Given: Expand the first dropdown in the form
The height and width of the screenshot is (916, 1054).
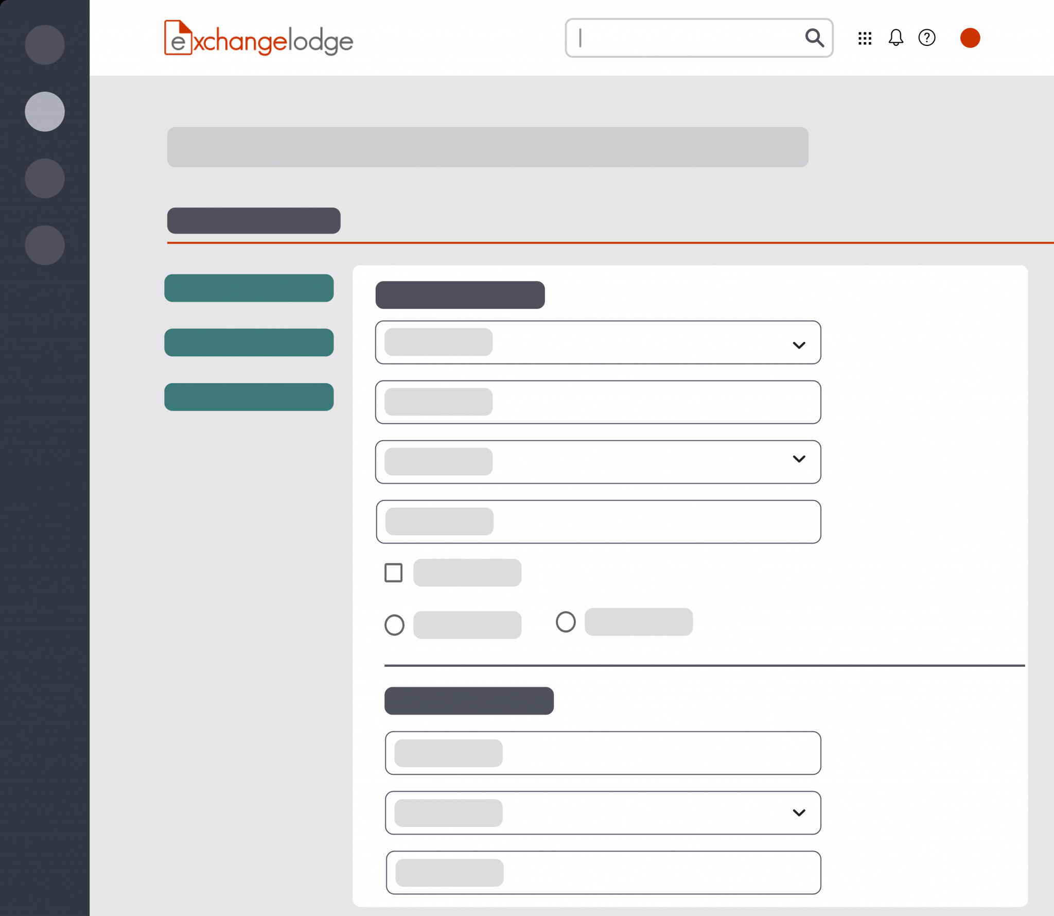Looking at the screenshot, I should (x=800, y=345).
